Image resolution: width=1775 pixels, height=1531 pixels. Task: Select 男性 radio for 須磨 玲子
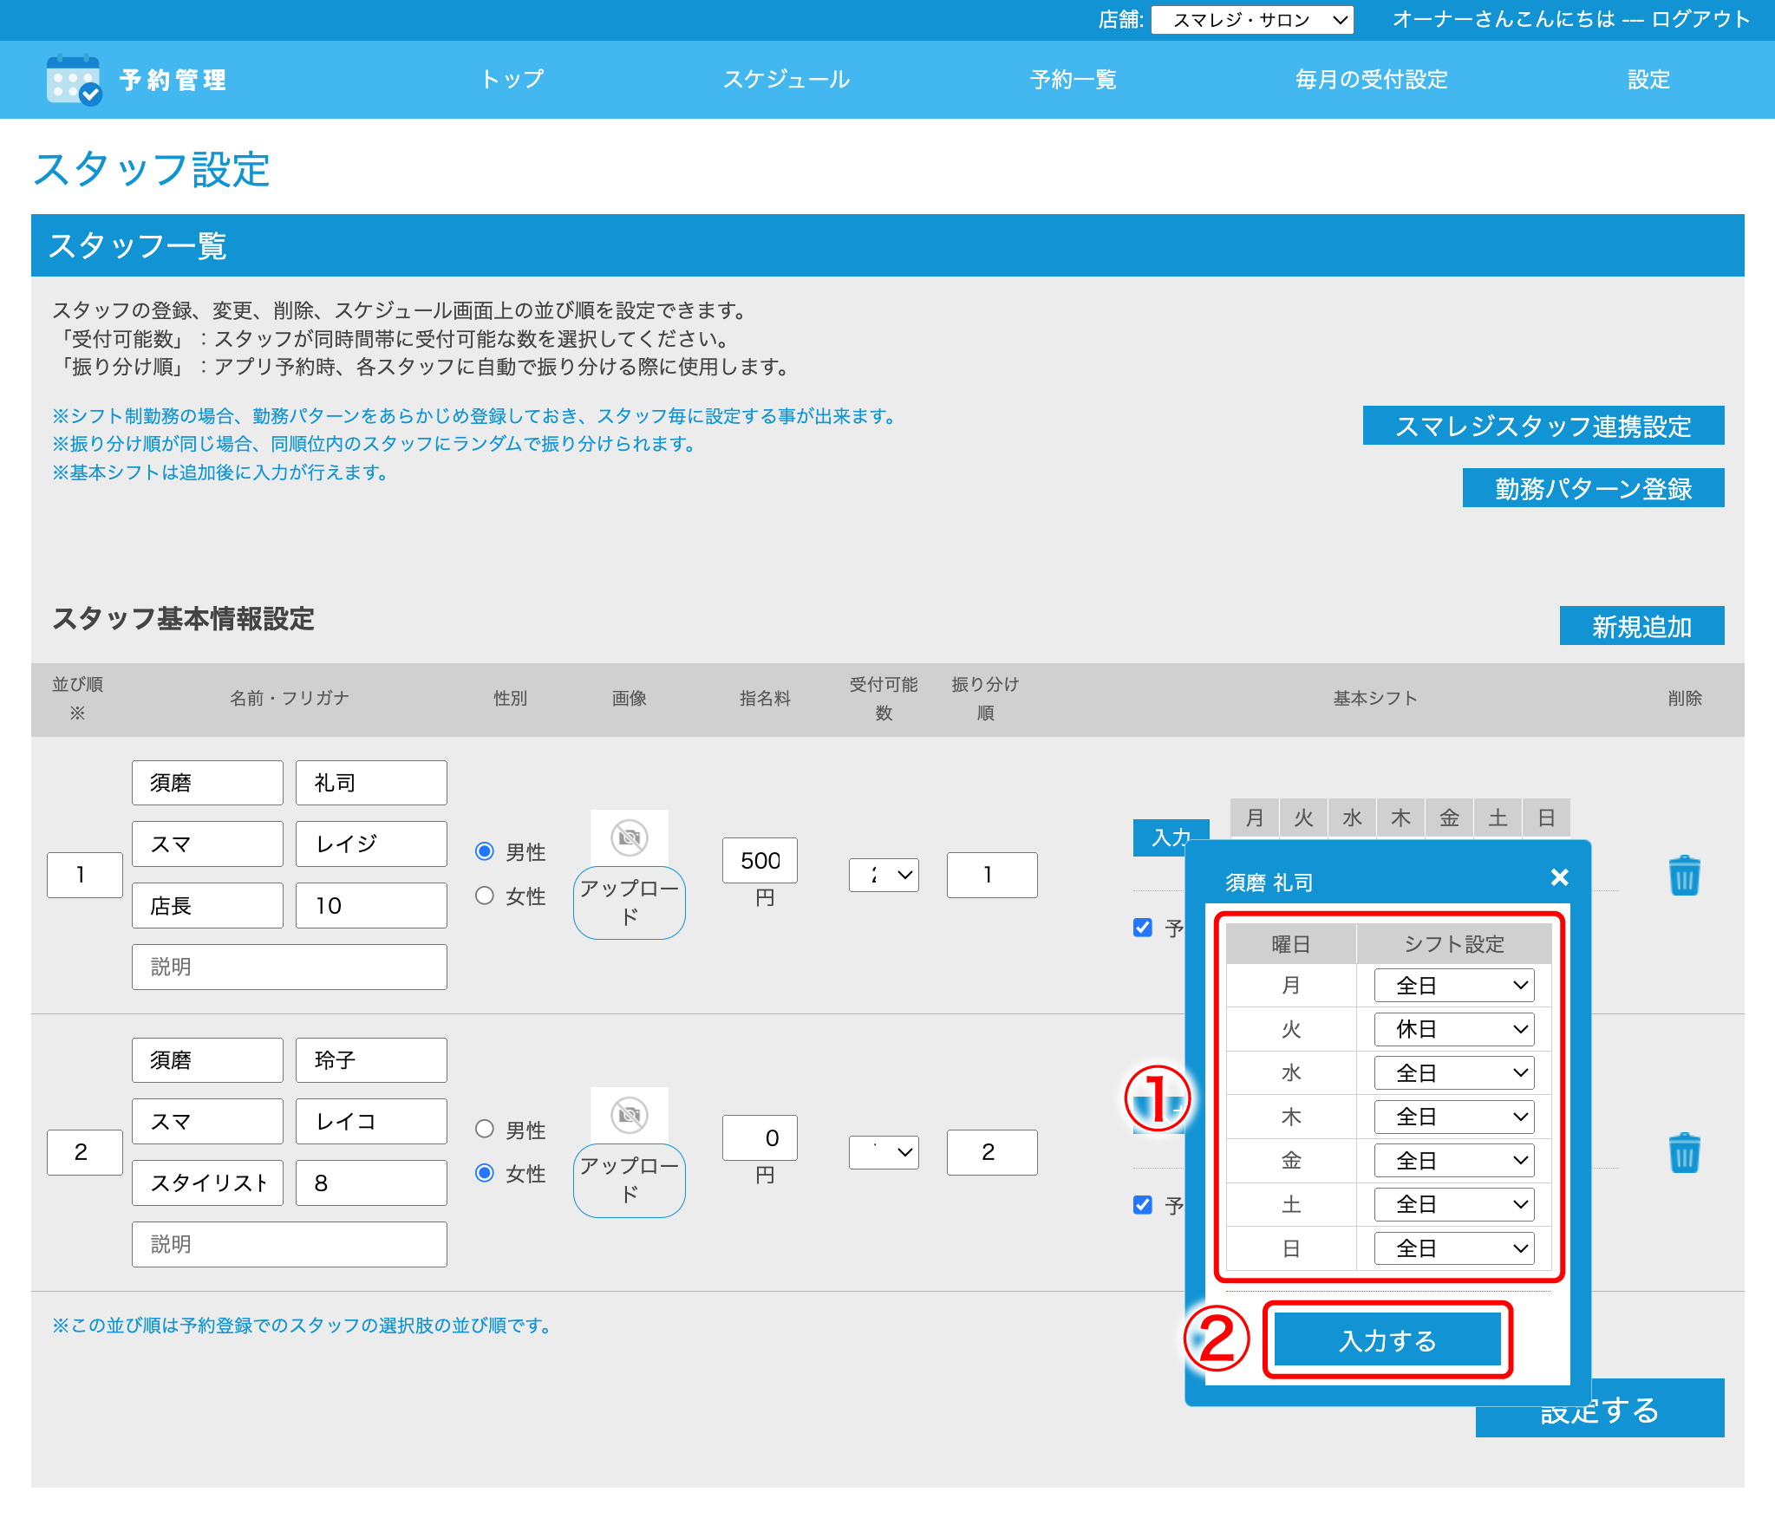(483, 1130)
